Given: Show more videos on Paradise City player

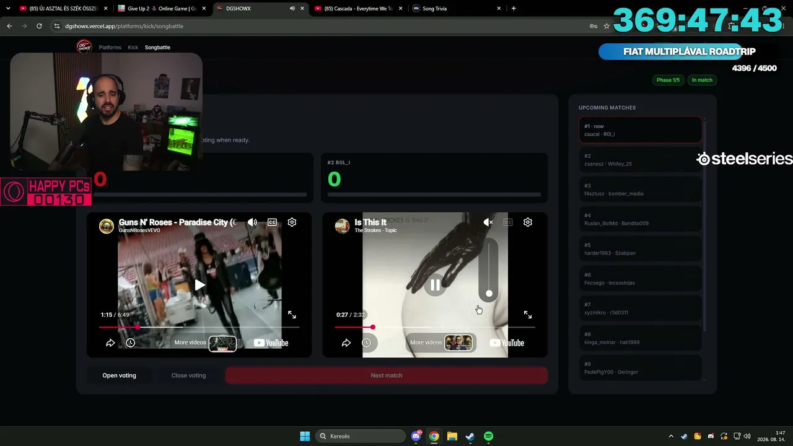Looking at the screenshot, I should click(204, 343).
